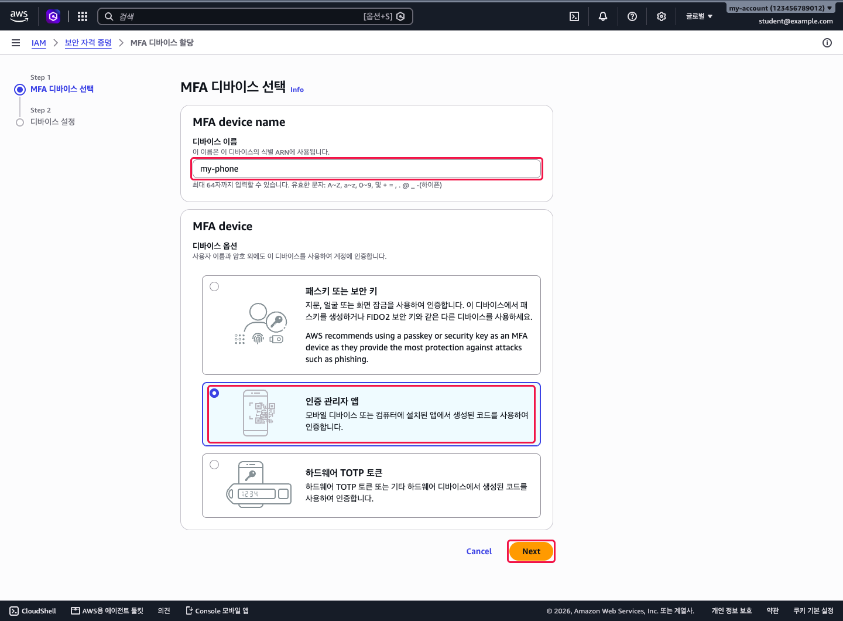Go to the IAM breadcrumb
Viewport: 843px width, 621px height.
pos(39,43)
